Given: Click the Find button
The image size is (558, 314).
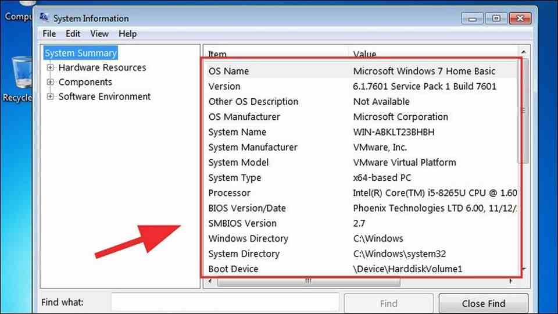Looking at the screenshot, I should coord(389,304).
